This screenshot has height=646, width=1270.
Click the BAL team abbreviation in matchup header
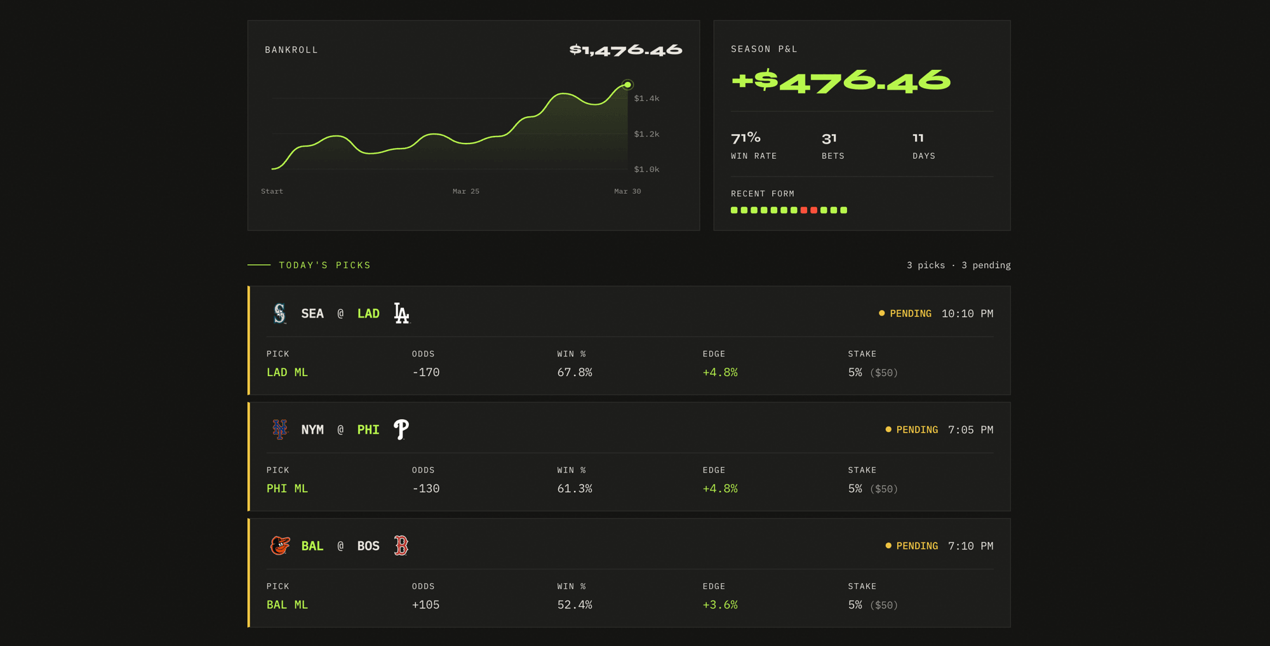(312, 546)
